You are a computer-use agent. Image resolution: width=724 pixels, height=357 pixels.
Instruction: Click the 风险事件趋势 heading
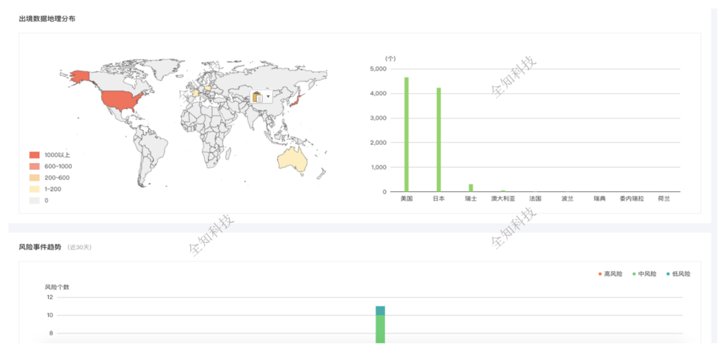(x=40, y=247)
